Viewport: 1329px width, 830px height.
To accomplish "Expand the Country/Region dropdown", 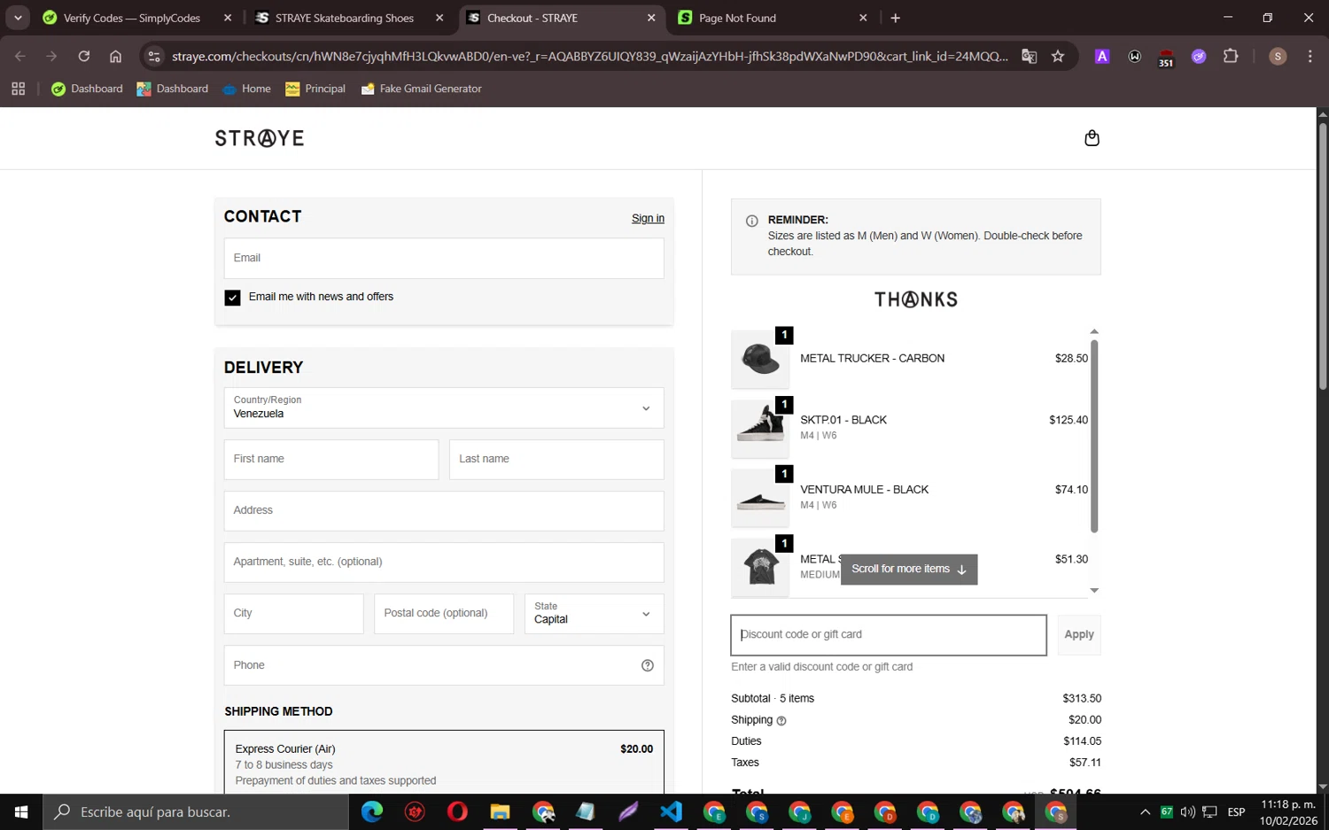I will 444,407.
